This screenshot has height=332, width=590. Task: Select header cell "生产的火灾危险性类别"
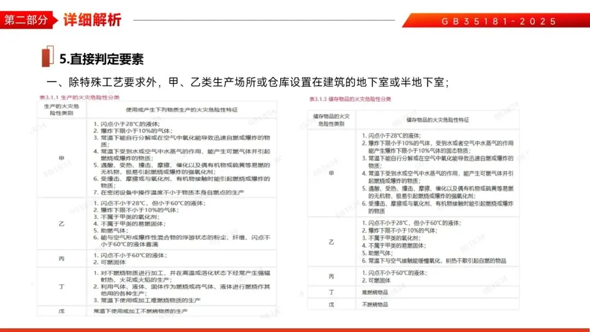[62, 109]
